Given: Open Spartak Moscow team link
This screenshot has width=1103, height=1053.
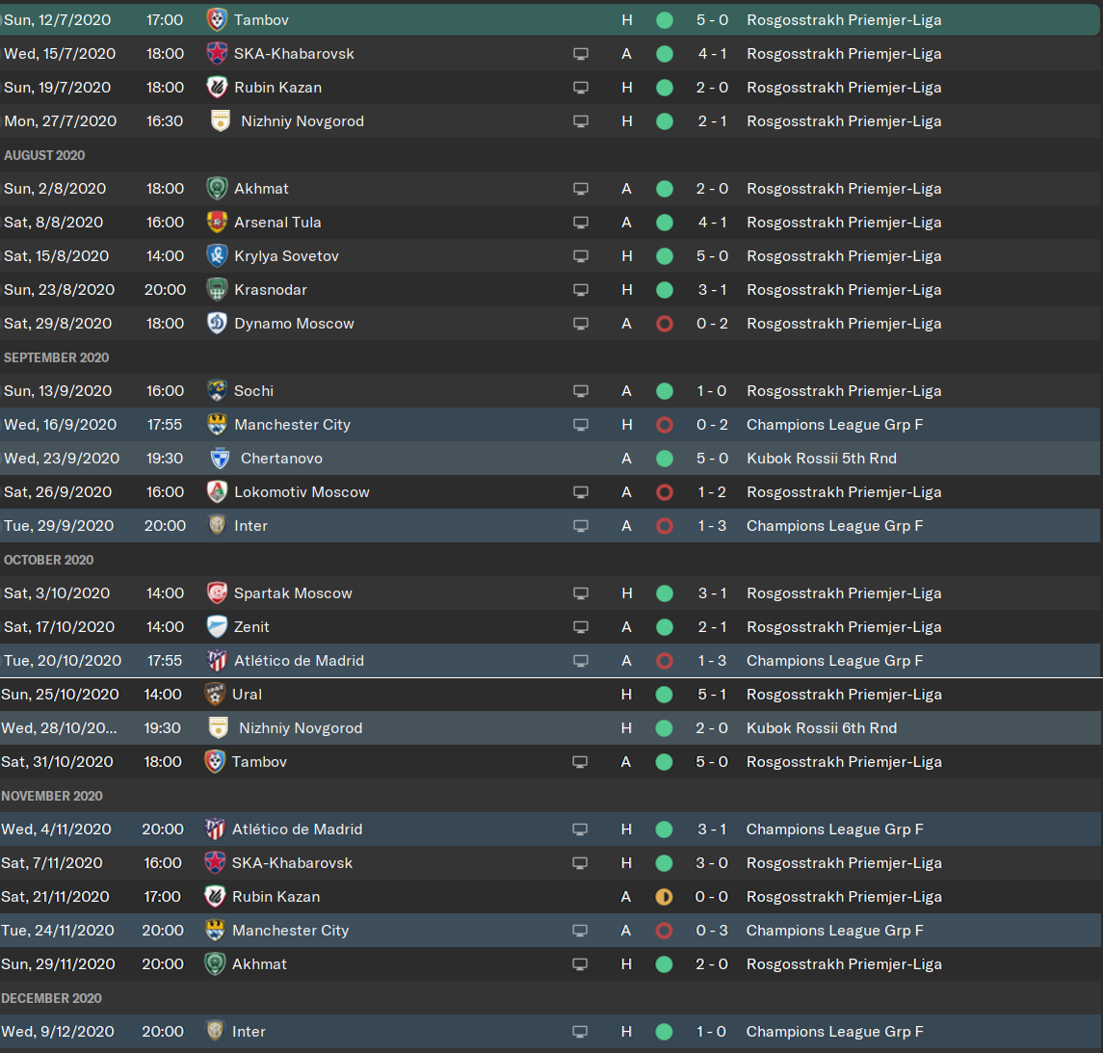Looking at the screenshot, I should click(x=293, y=592).
